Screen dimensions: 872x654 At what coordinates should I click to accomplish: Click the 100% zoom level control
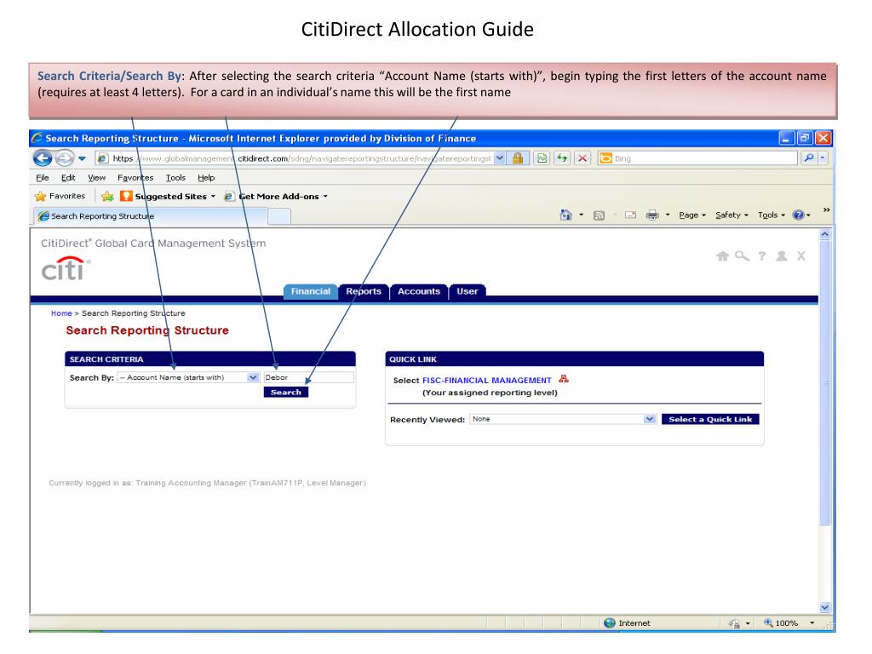[x=781, y=623]
